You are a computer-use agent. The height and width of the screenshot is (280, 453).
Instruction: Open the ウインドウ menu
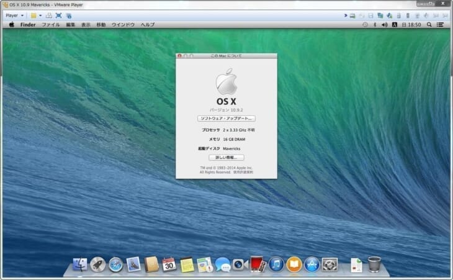[123, 25]
